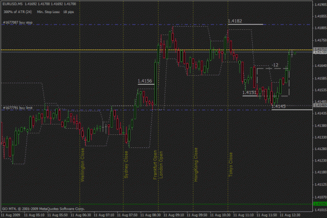Click the 1.41380 price axis value
The height and width of the screenshot is (218, 327).
pyautogui.click(x=321, y=125)
